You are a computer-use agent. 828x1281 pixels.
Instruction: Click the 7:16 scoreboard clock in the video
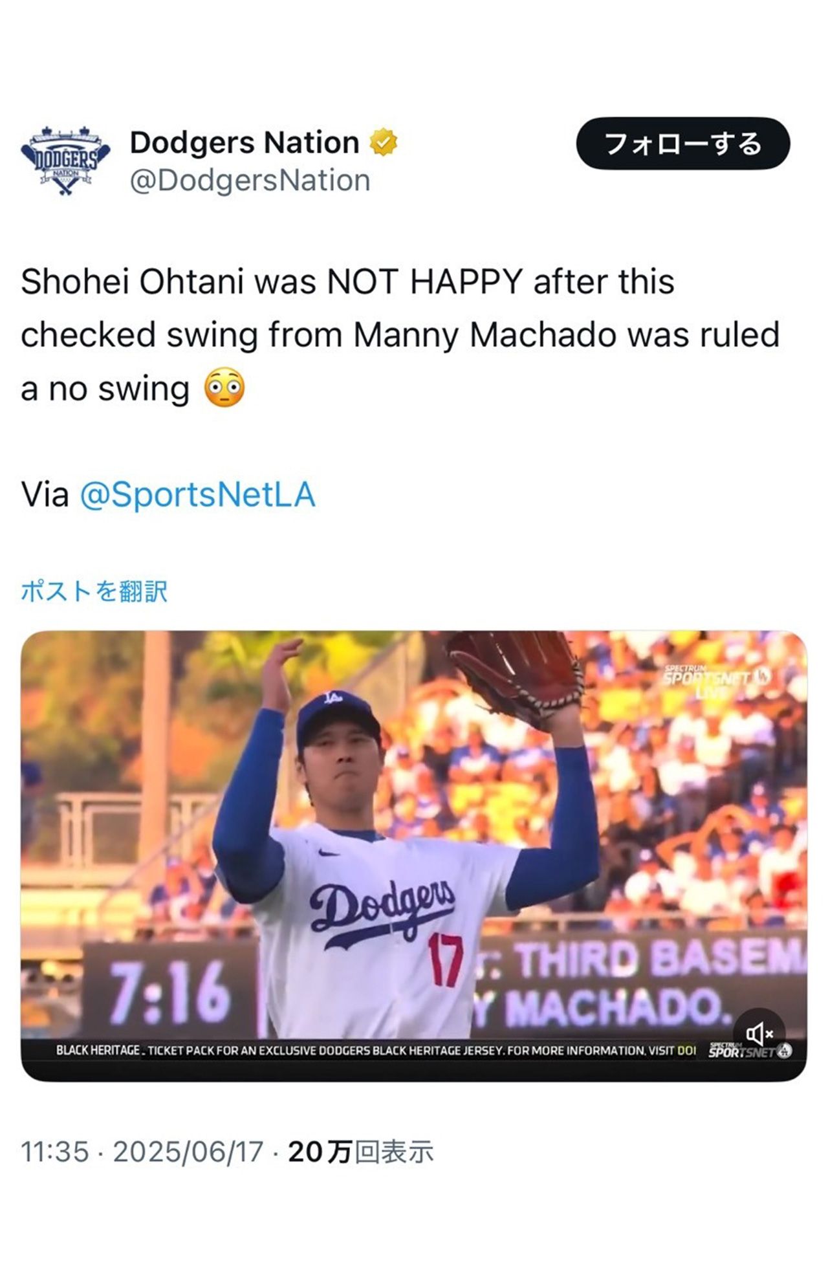tap(169, 993)
